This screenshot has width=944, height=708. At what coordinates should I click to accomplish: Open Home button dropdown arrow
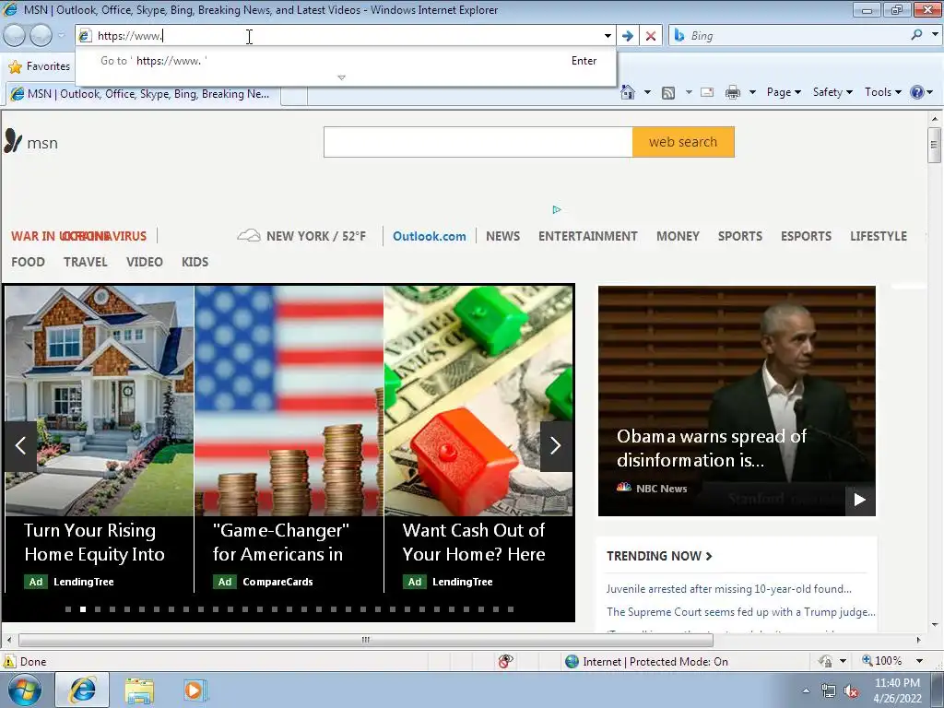click(x=647, y=92)
